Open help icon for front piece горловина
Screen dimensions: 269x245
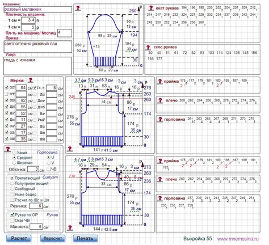click(x=160, y=198)
